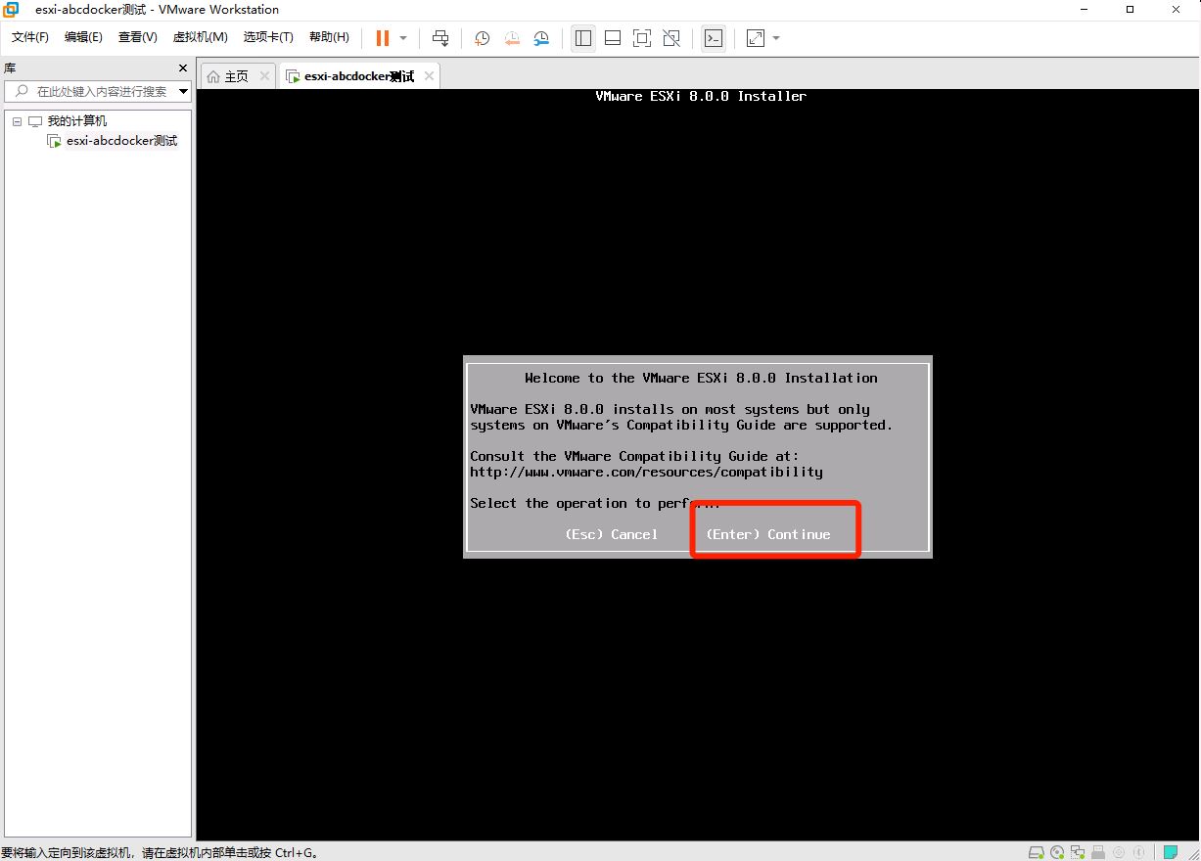The height and width of the screenshot is (861, 1201).
Task: Revert the VM to its previous snapshot
Action: pyautogui.click(x=512, y=38)
